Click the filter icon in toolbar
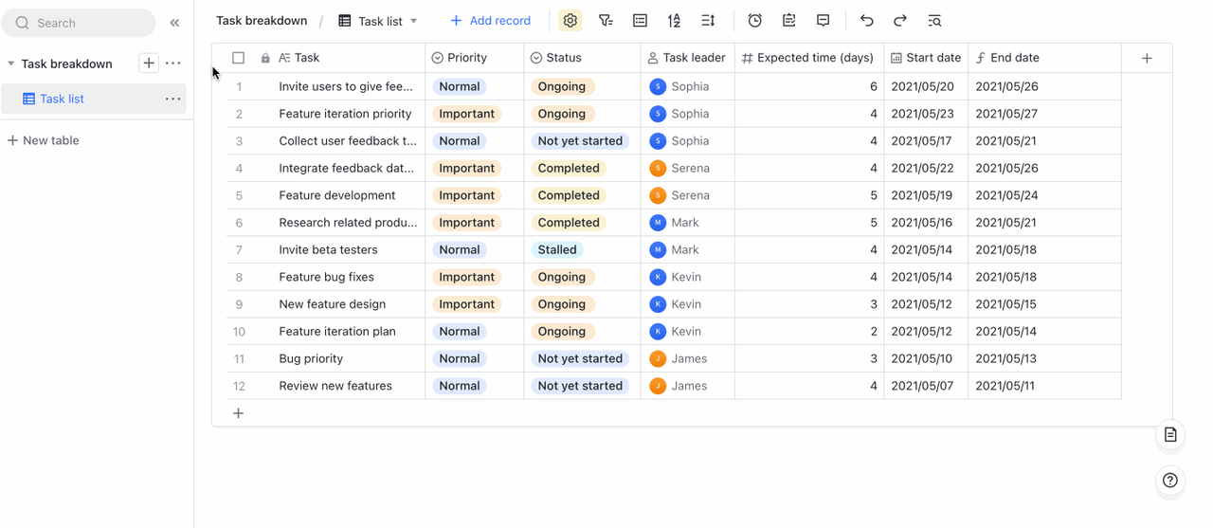 [x=606, y=21]
